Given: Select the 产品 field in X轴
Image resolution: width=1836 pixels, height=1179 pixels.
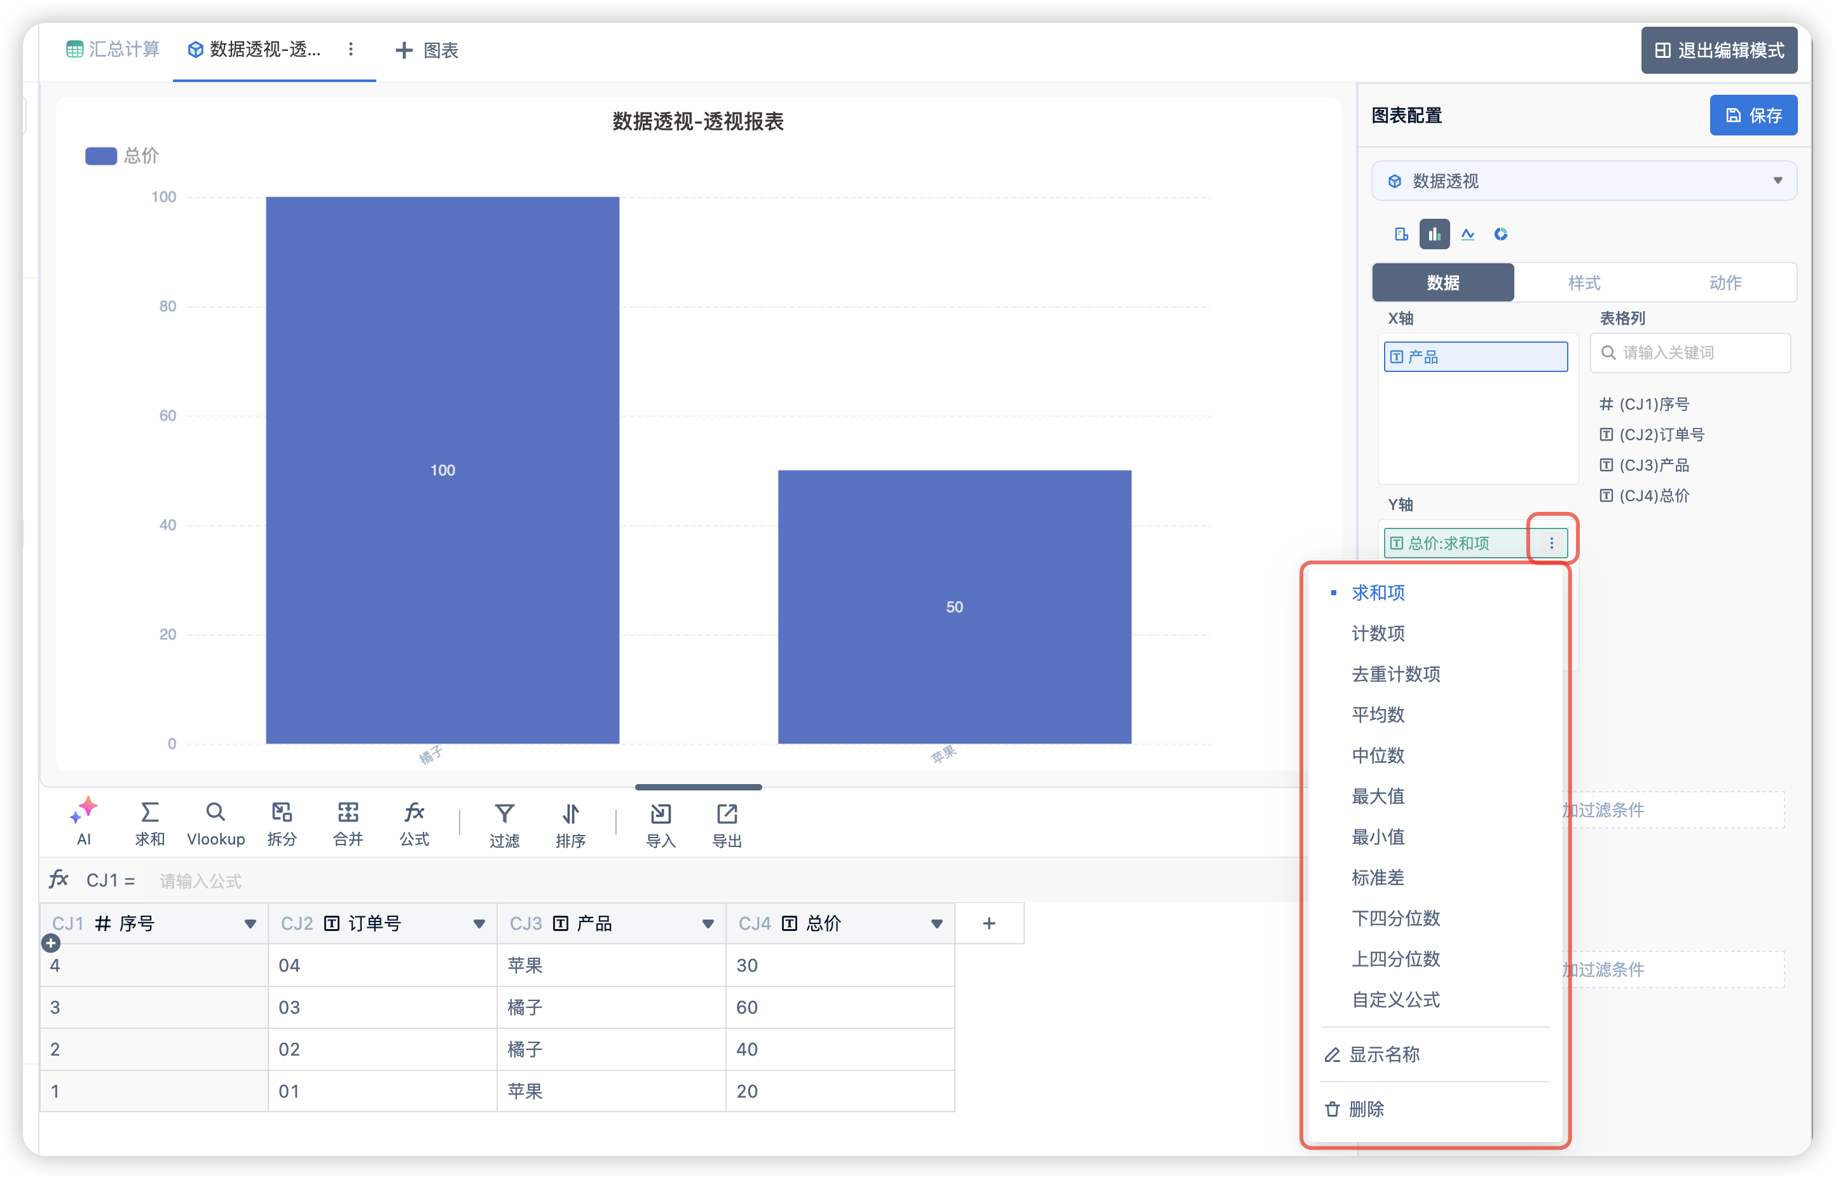Looking at the screenshot, I should tap(1475, 357).
